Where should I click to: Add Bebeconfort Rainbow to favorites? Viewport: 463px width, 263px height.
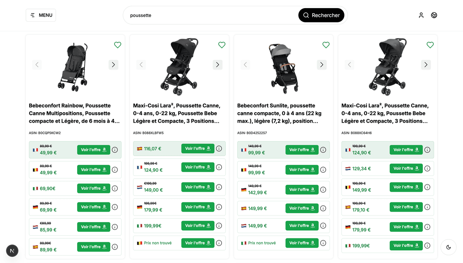coord(117,45)
